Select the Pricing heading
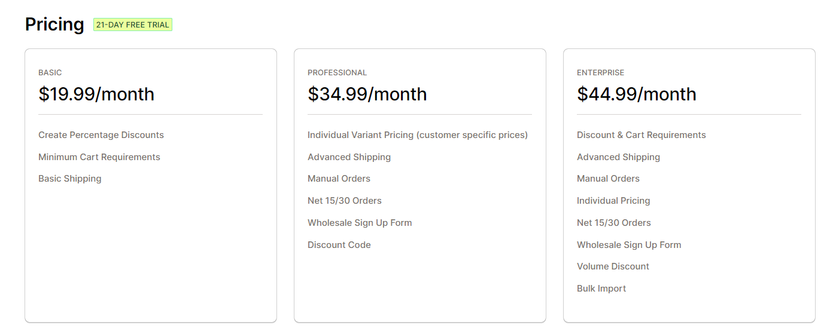830x331 pixels. (x=54, y=24)
